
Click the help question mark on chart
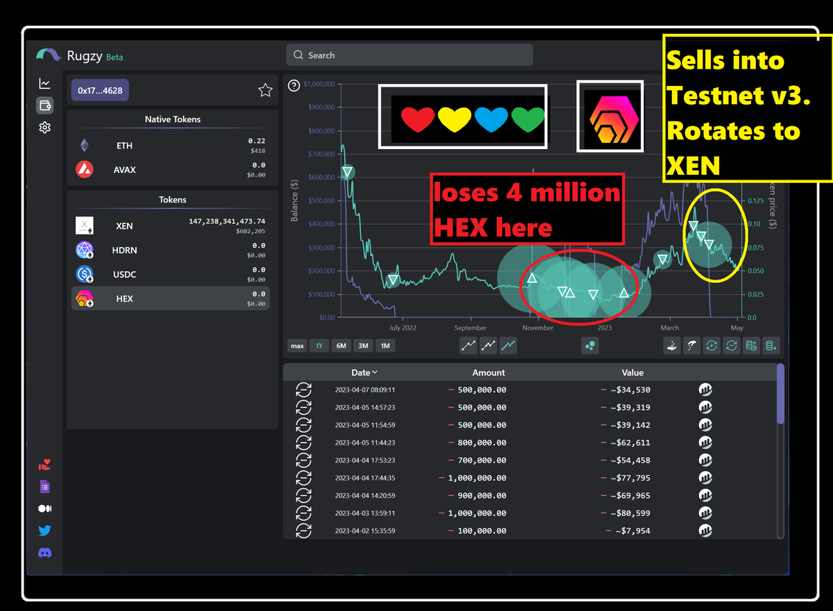pos(294,85)
